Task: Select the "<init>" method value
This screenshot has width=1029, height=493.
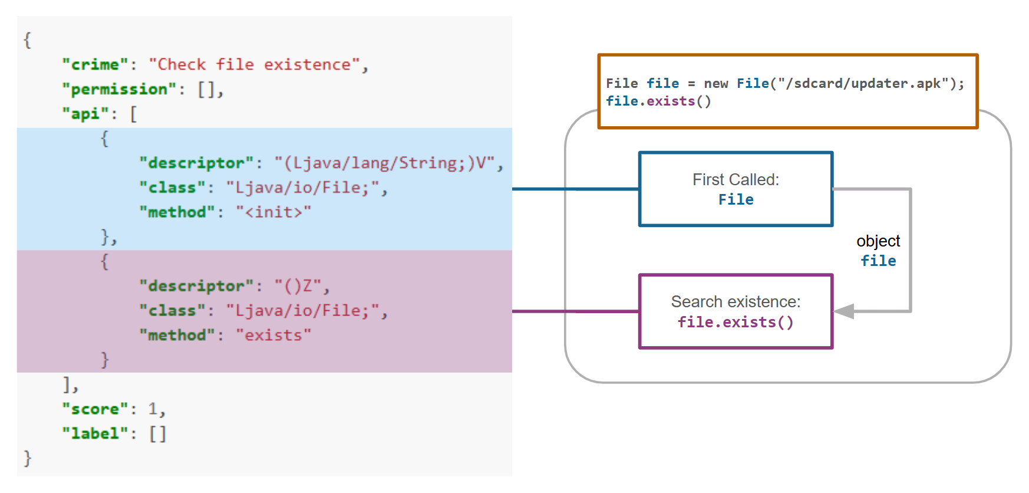Action: [x=273, y=212]
